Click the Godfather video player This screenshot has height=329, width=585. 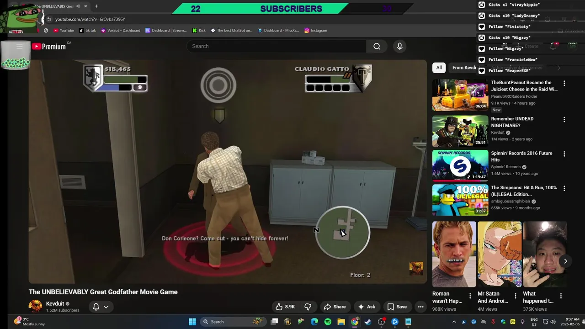tap(228, 171)
